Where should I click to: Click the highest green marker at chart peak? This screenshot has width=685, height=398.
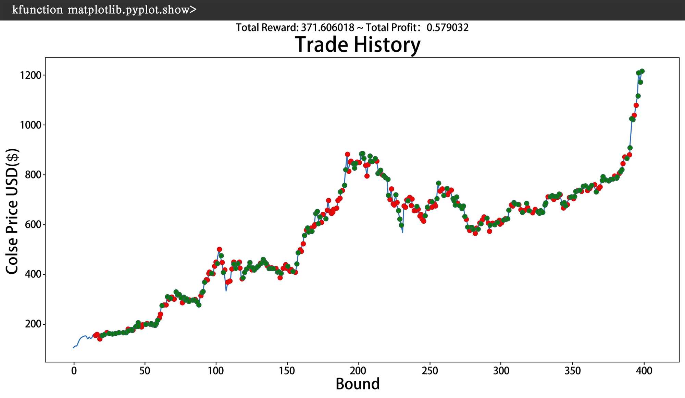[x=642, y=71]
